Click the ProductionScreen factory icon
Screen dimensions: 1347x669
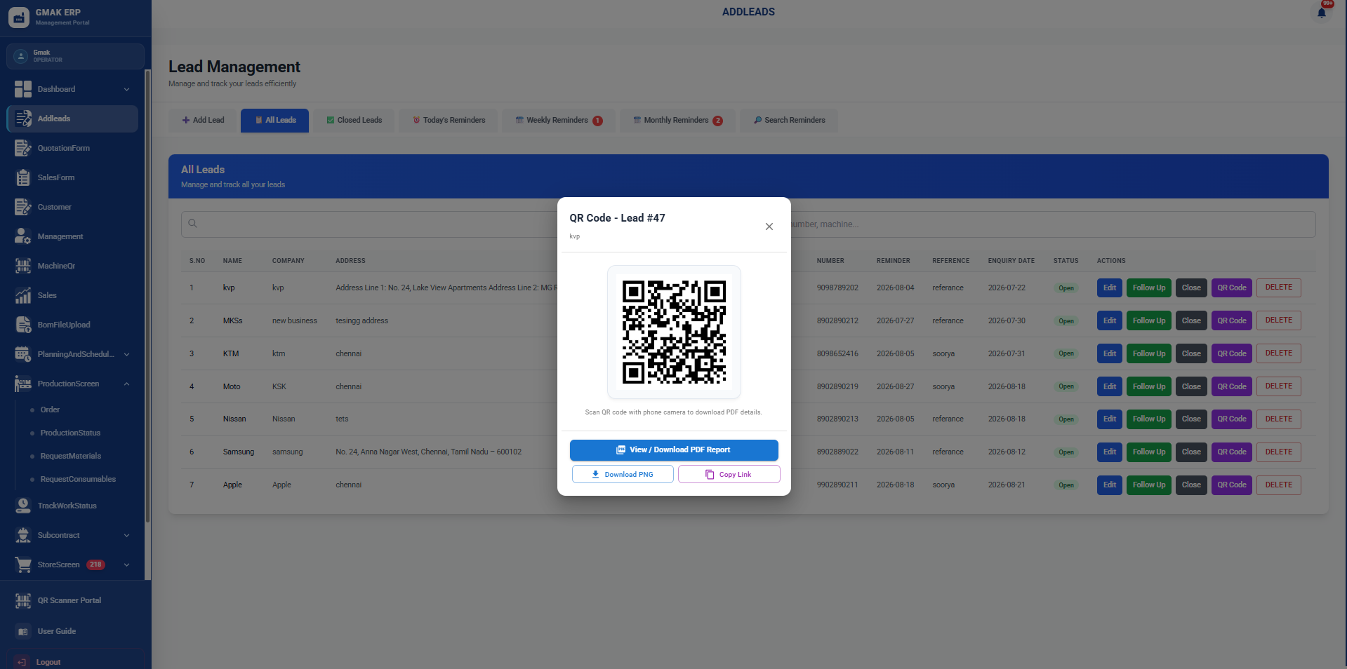point(23,384)
